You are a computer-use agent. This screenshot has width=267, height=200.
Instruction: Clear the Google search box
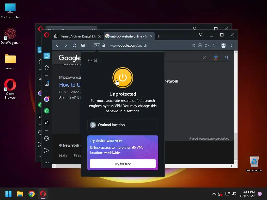click(204, 58)
